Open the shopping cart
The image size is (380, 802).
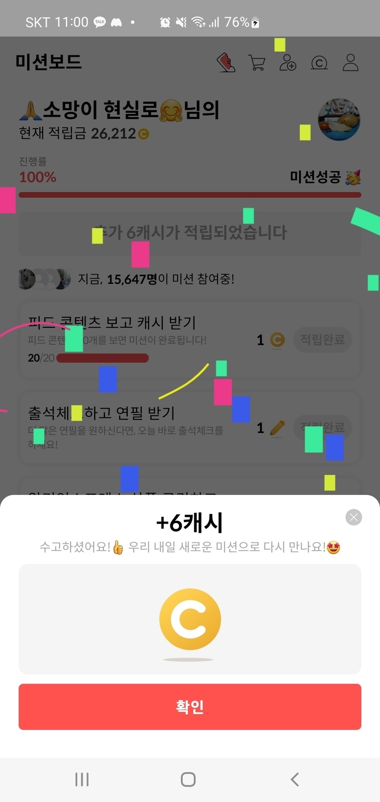pos(257,63)
